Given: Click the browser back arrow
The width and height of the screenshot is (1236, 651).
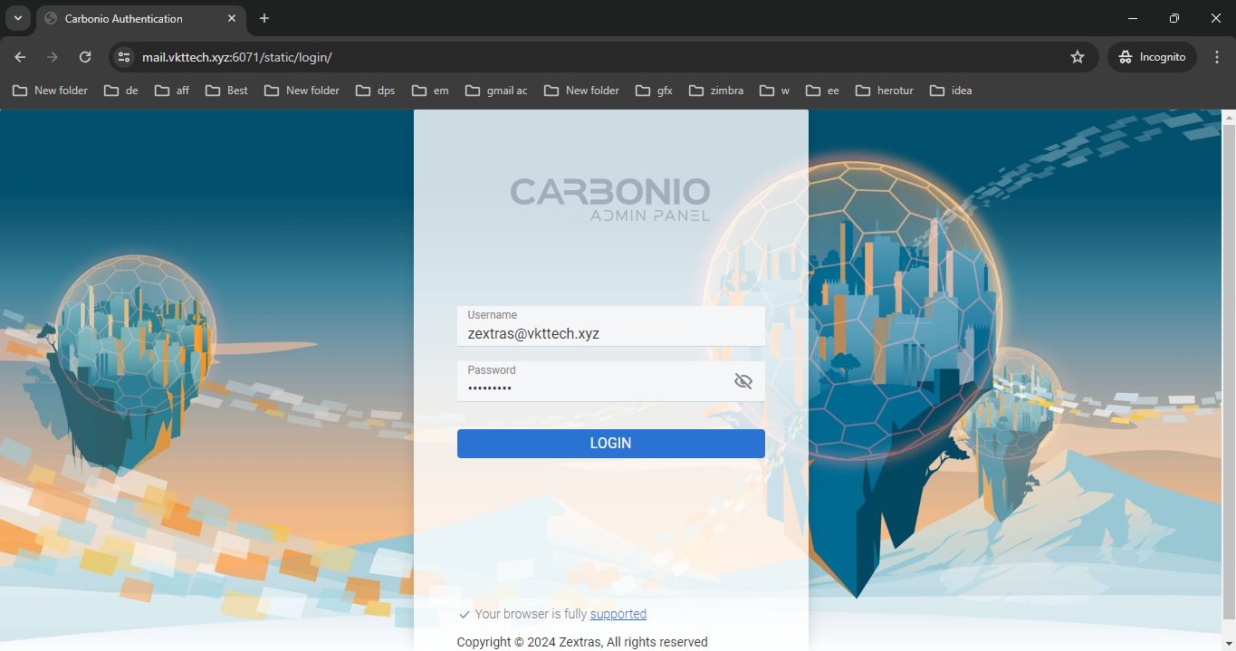Looking at the screenshot, I should (19, 56).
